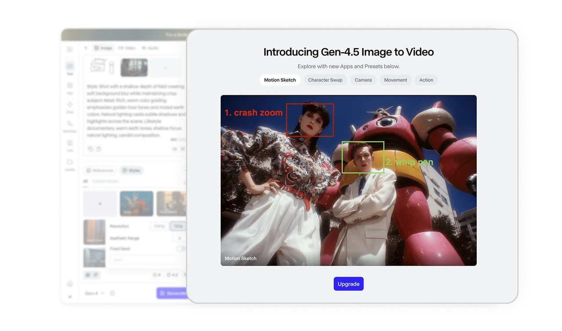
Task: Select the photo reference thumbnail in background editor
Action: (134, 68)
